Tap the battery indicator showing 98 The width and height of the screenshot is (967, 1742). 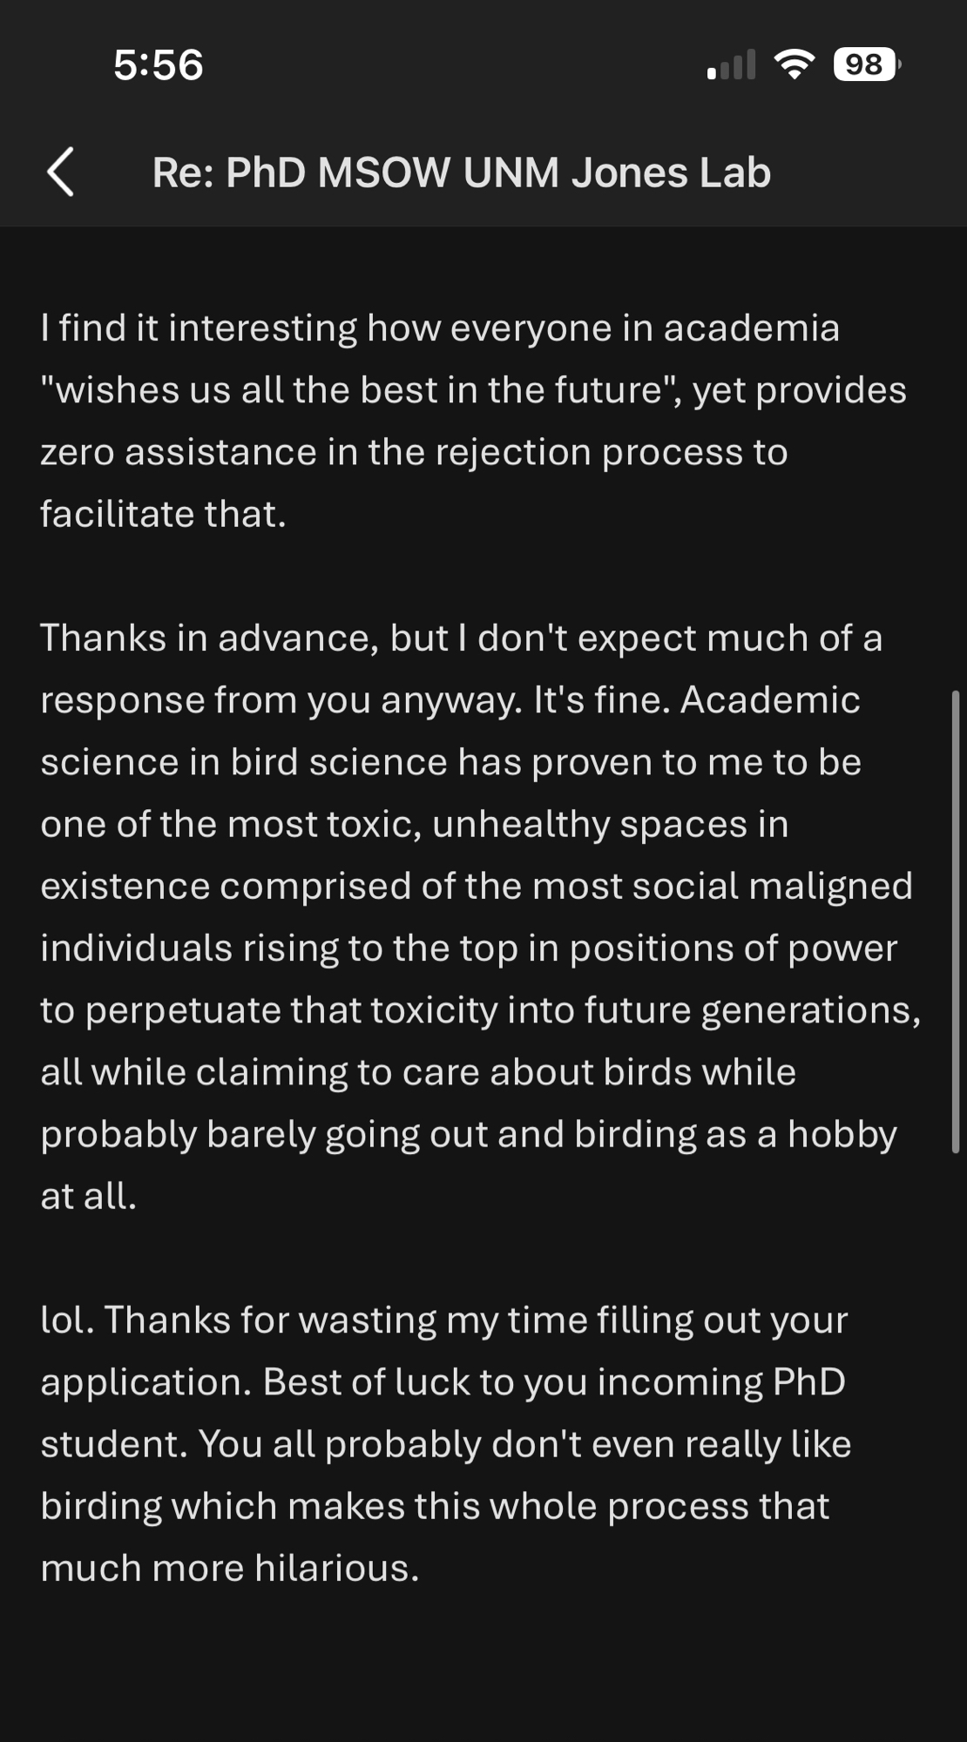click(x=865, y=64)
